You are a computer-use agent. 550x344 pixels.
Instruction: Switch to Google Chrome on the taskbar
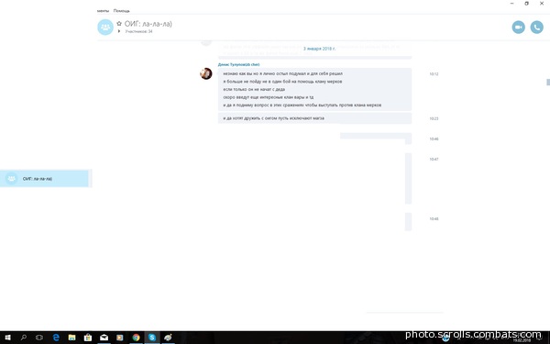(x=136, y=338)
